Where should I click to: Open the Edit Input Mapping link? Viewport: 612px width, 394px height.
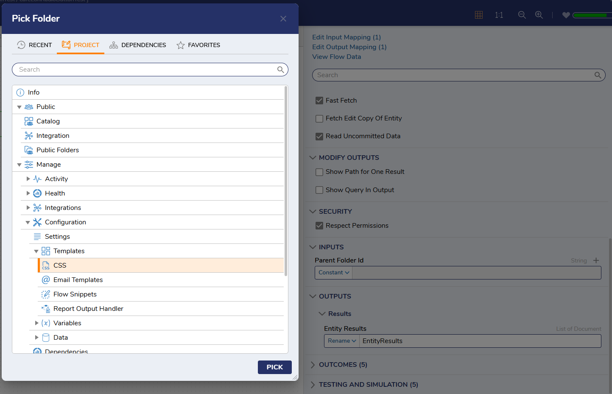pos(346,37)
